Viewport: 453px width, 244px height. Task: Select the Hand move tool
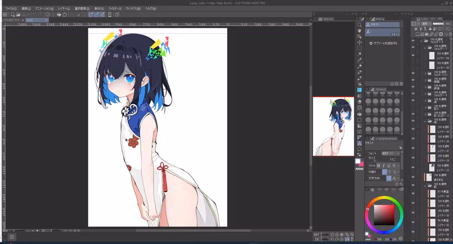tap(360, 30)
